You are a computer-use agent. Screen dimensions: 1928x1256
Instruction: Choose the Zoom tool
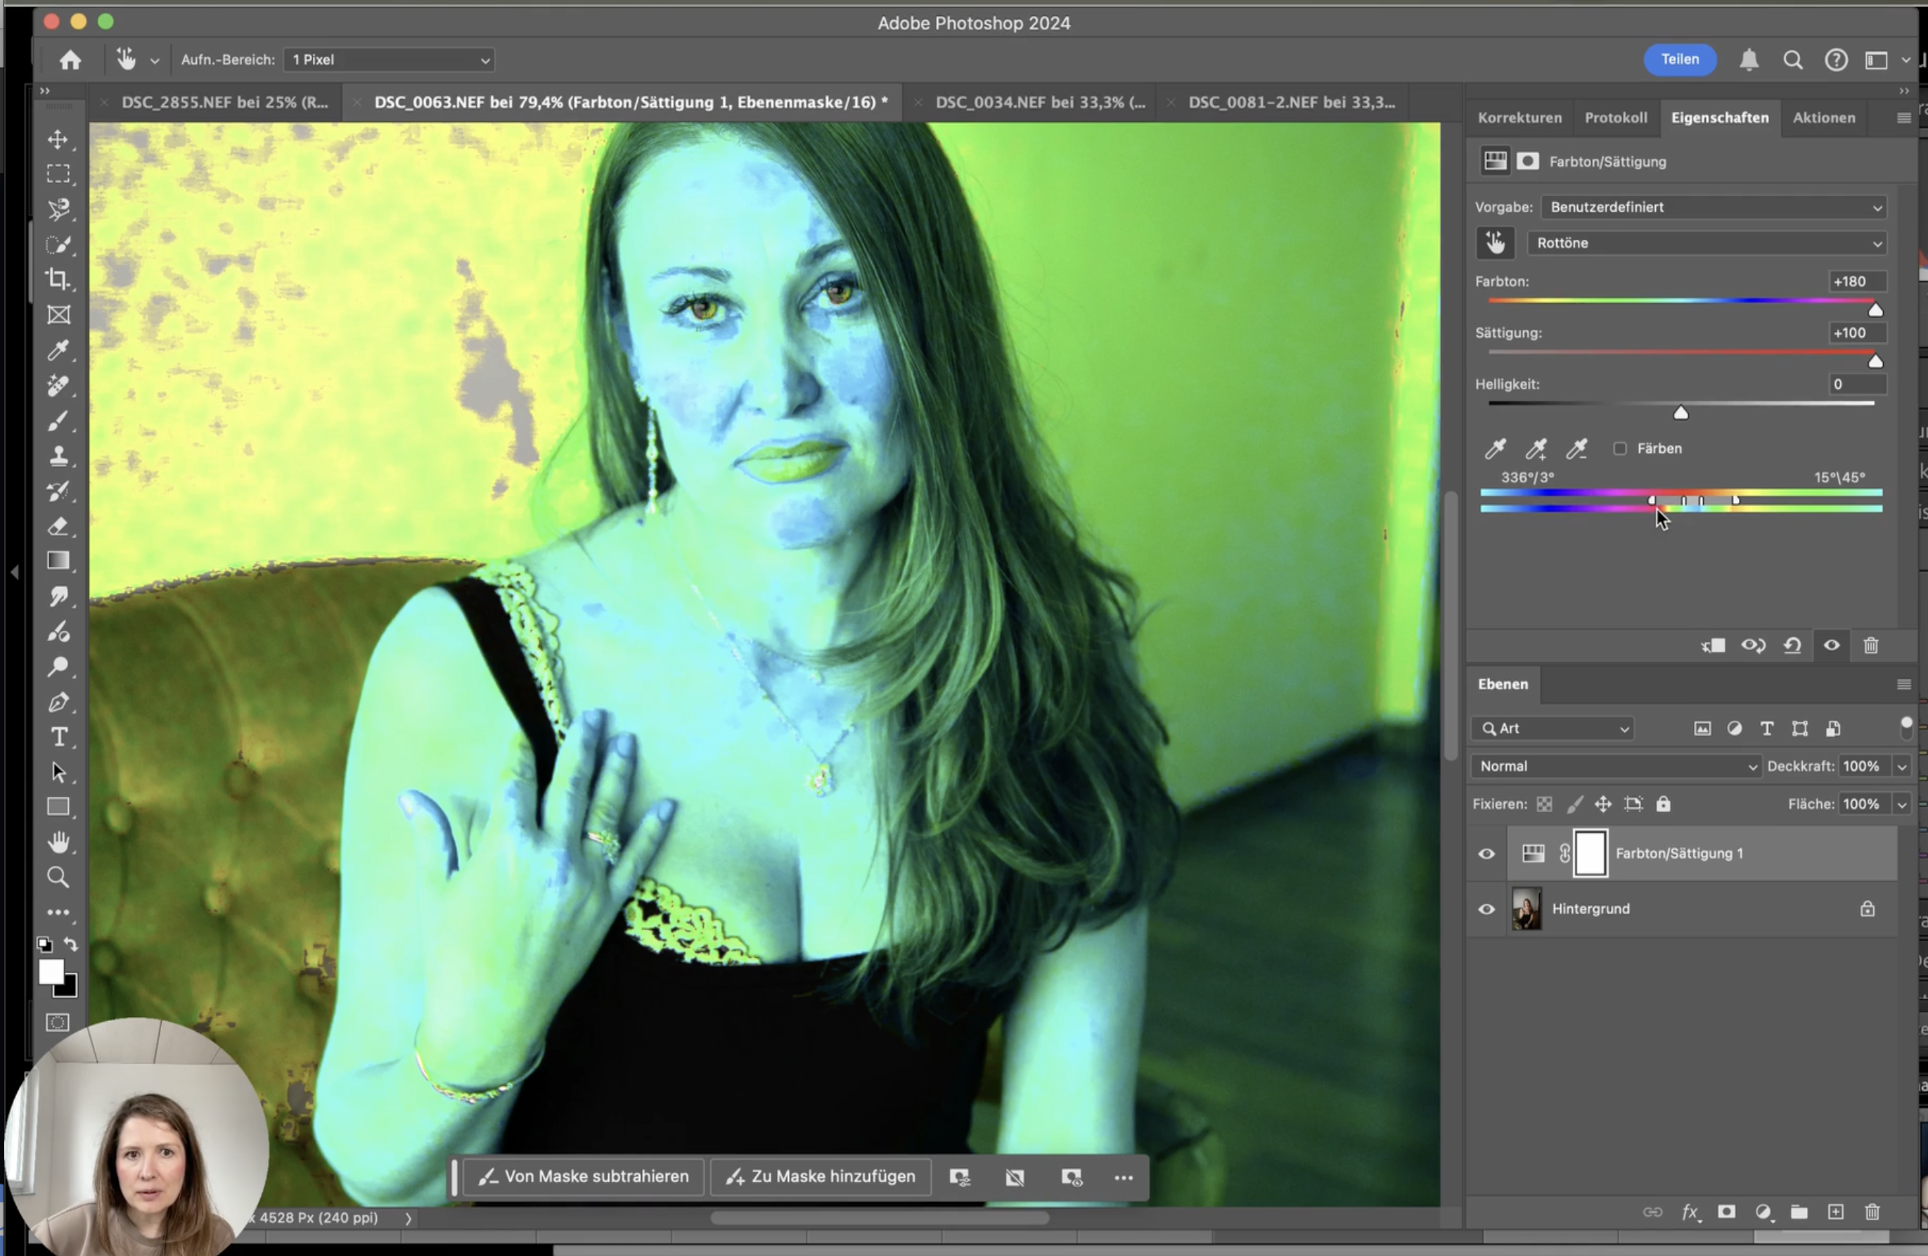[58, 877]
